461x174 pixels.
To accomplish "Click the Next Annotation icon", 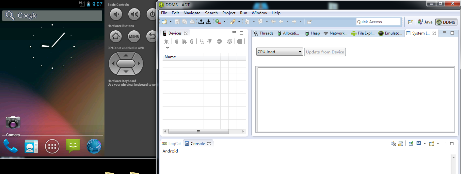I will pos(247,22).
